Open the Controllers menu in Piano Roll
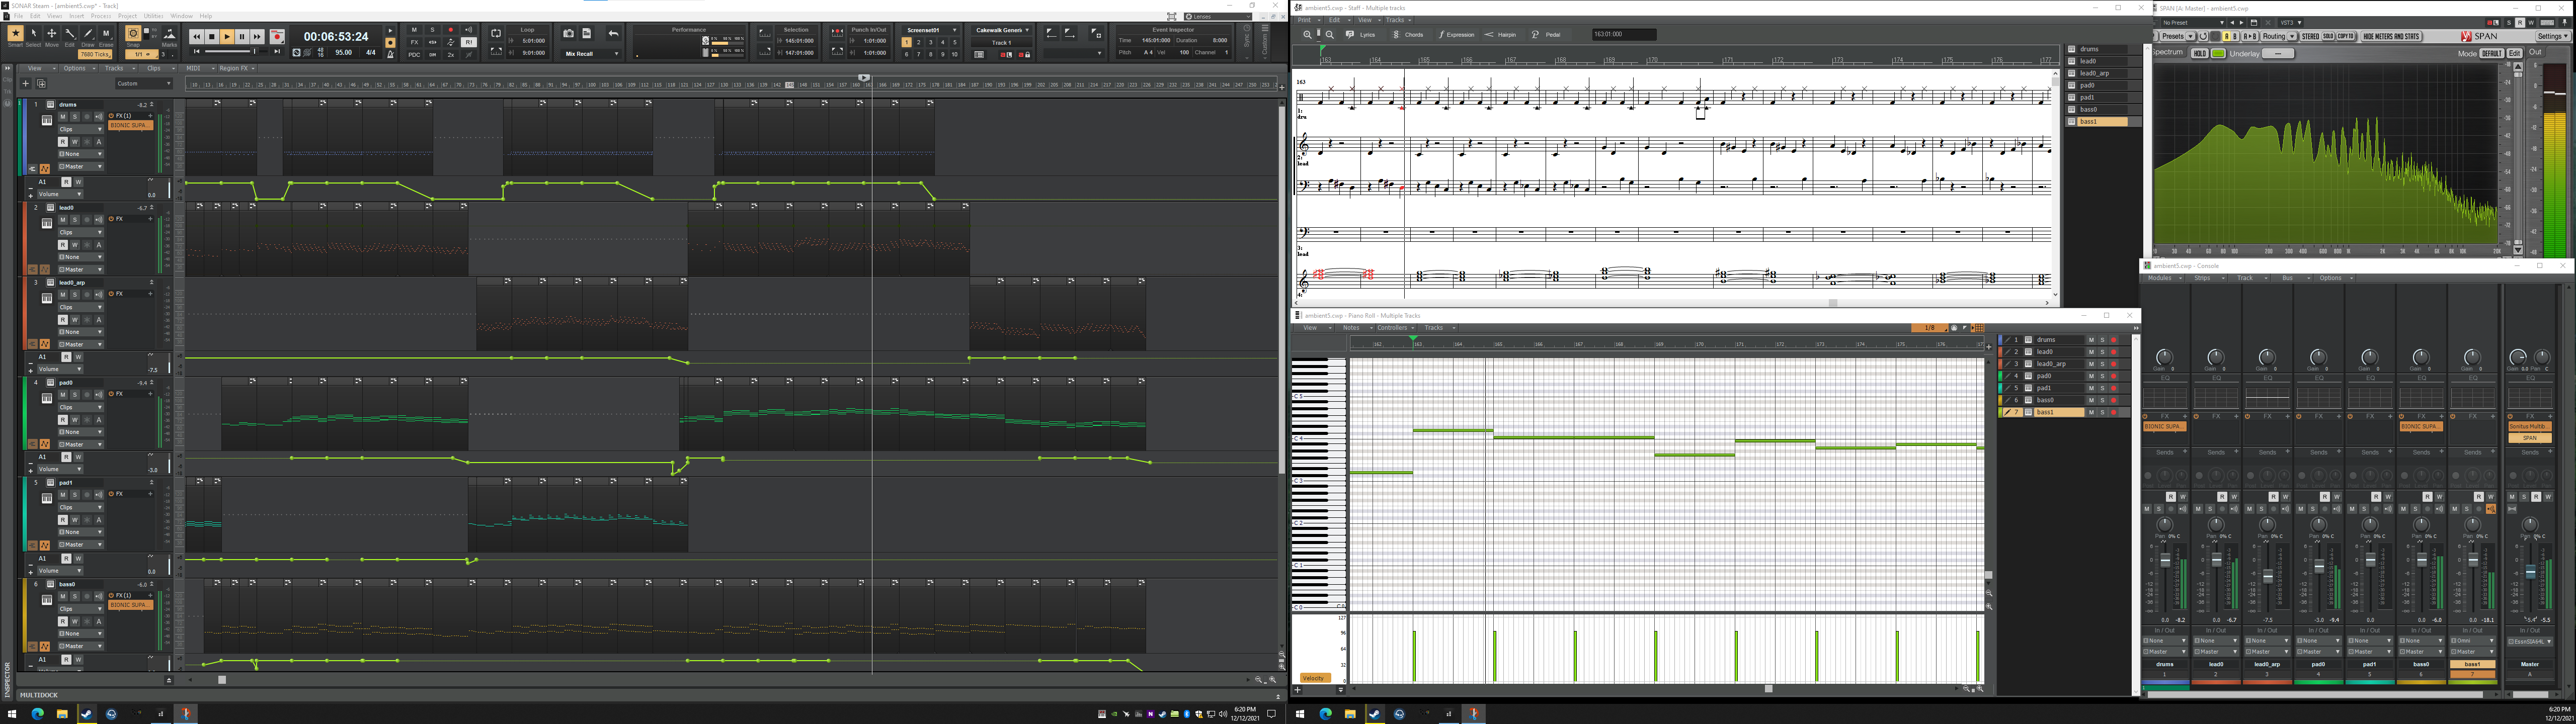Image resolution: width=2576 pixels, height=724 pixels. click(x=1395, y=328)
